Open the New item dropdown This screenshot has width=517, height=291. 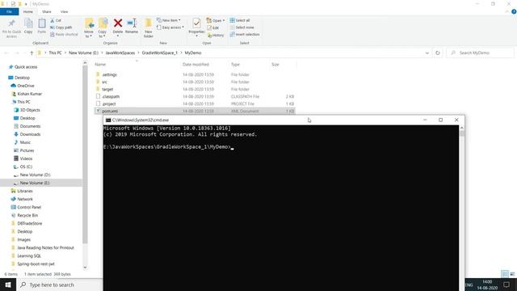[169, 20]
